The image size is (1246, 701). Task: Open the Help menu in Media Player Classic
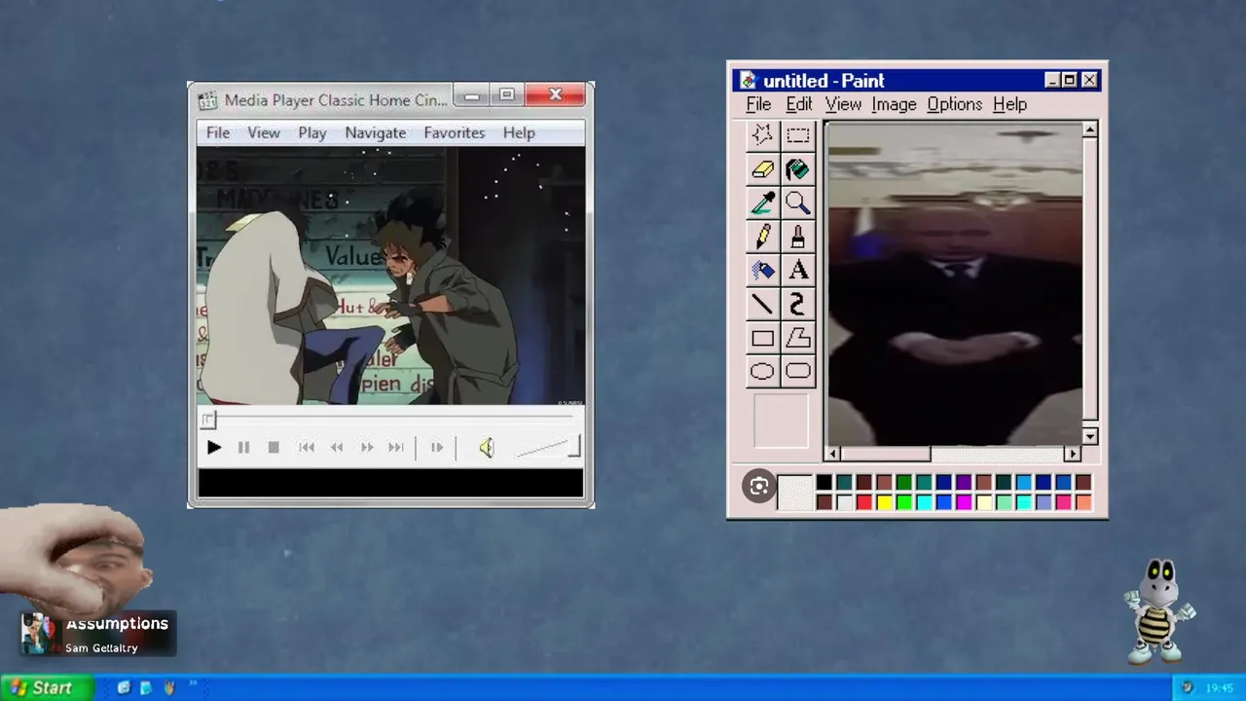tap(519, 132)
